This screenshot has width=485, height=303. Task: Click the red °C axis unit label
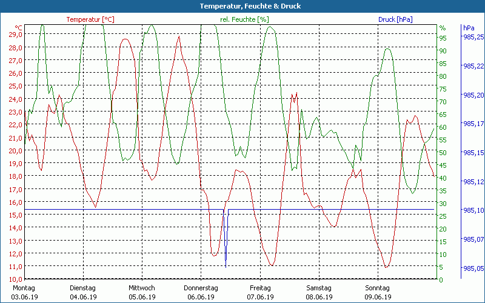pyautogui.click(x=19, y=28)
